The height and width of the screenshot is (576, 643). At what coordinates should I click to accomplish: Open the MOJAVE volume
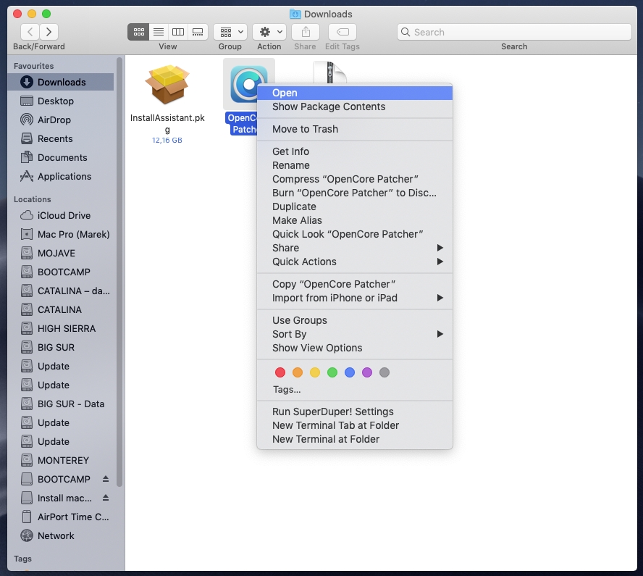(61, 253)
